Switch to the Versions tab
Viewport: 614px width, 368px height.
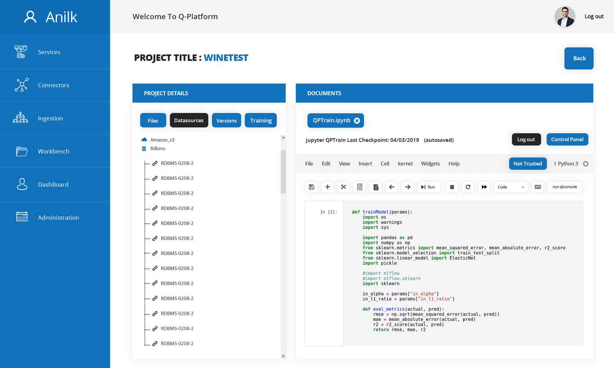tap(226, 120)
